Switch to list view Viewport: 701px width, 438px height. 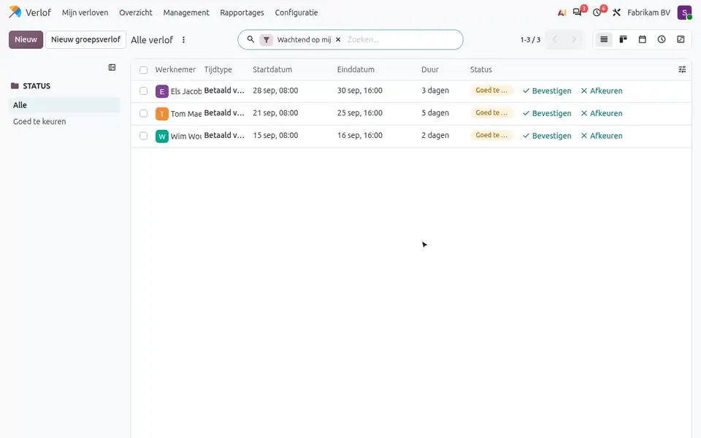pyautogui.click(x=604, y=39)
